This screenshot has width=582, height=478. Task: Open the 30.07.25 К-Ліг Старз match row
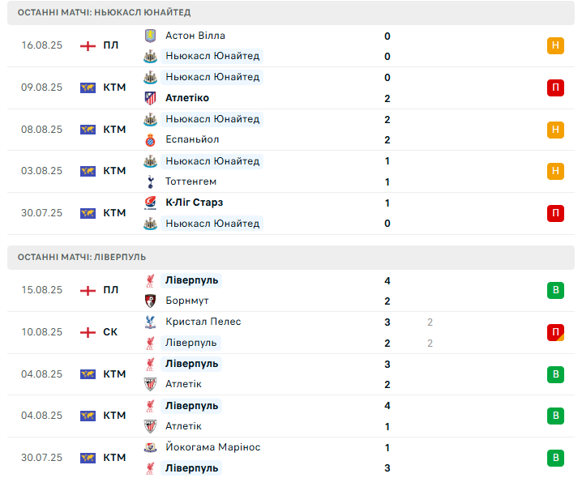291,213
